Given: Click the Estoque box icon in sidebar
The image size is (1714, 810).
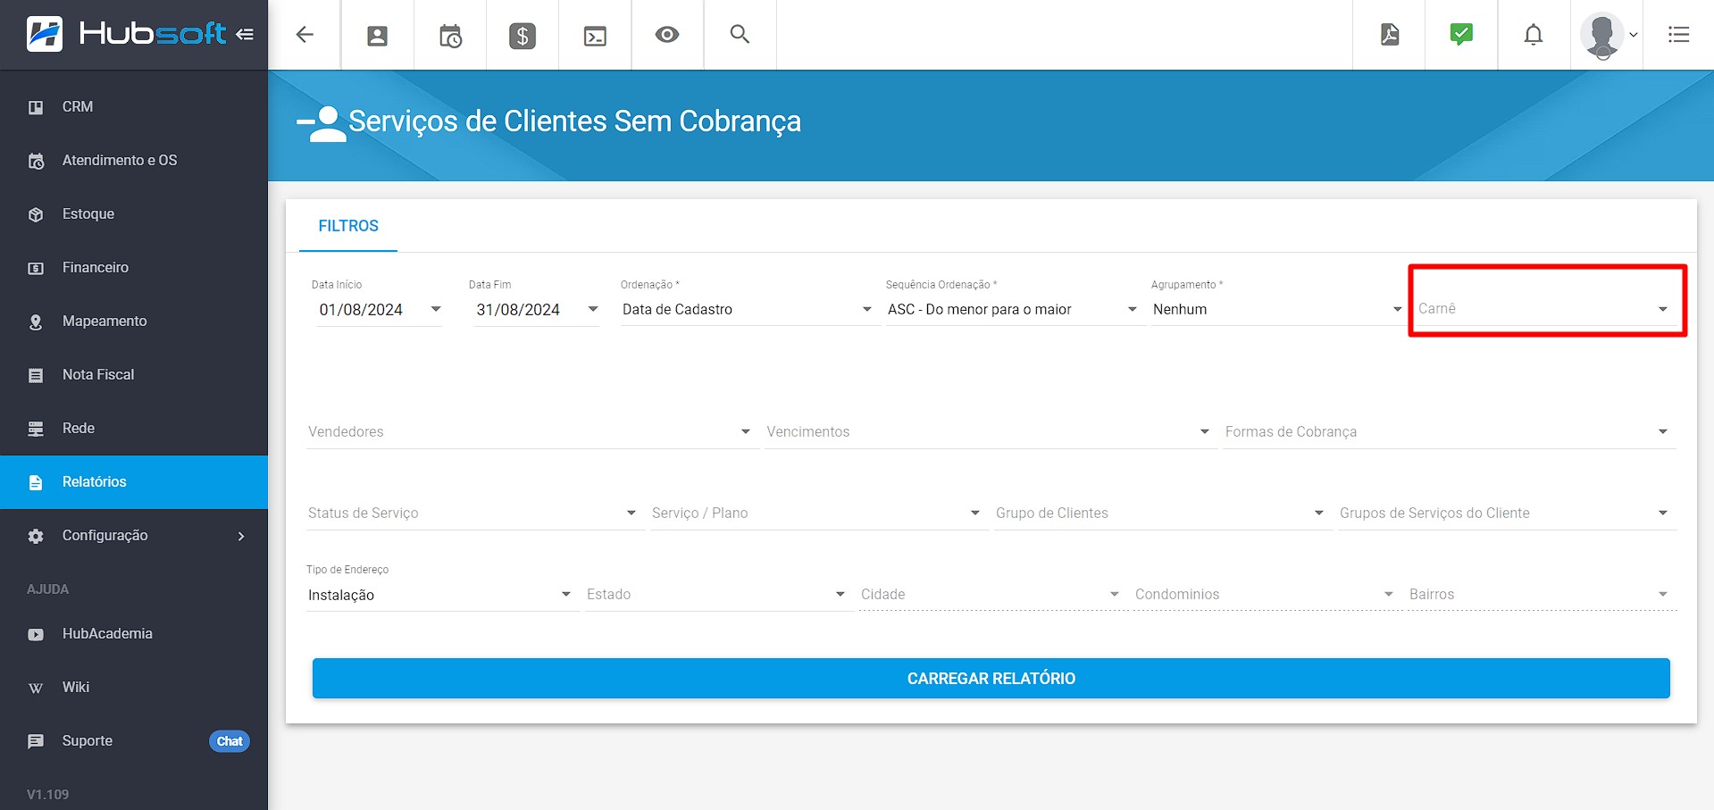Looking at the screenshot, I should click(36, 214).
